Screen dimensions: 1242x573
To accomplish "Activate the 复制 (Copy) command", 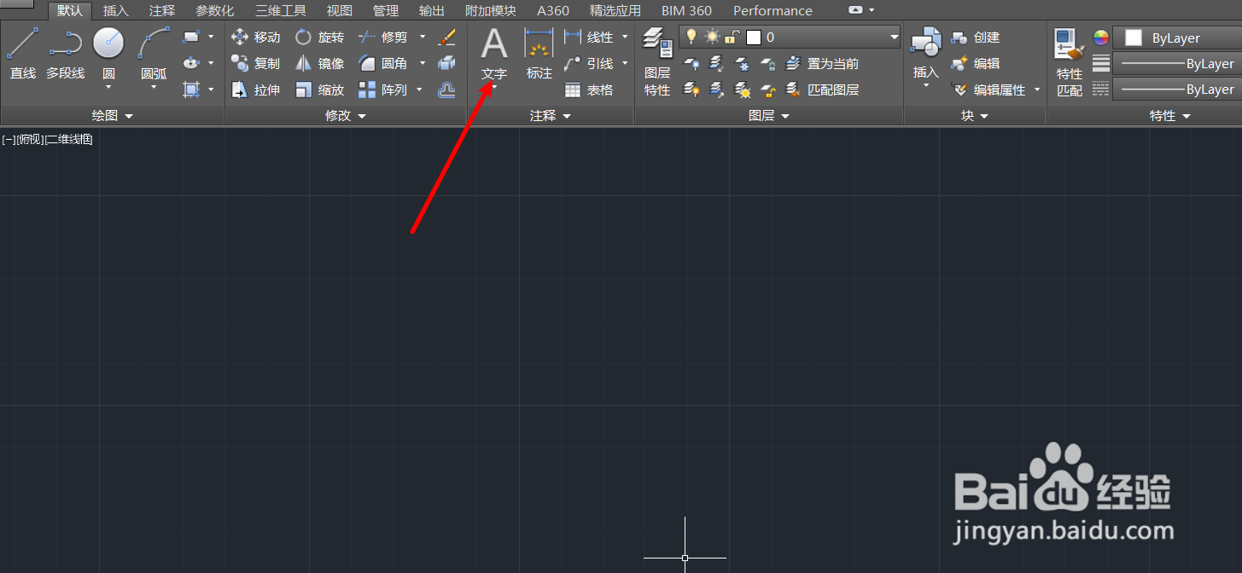I will point(256,63).
